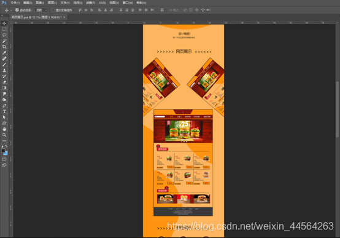
Task: Click the 3D rotate mode icon
Action: coord(185,10)
